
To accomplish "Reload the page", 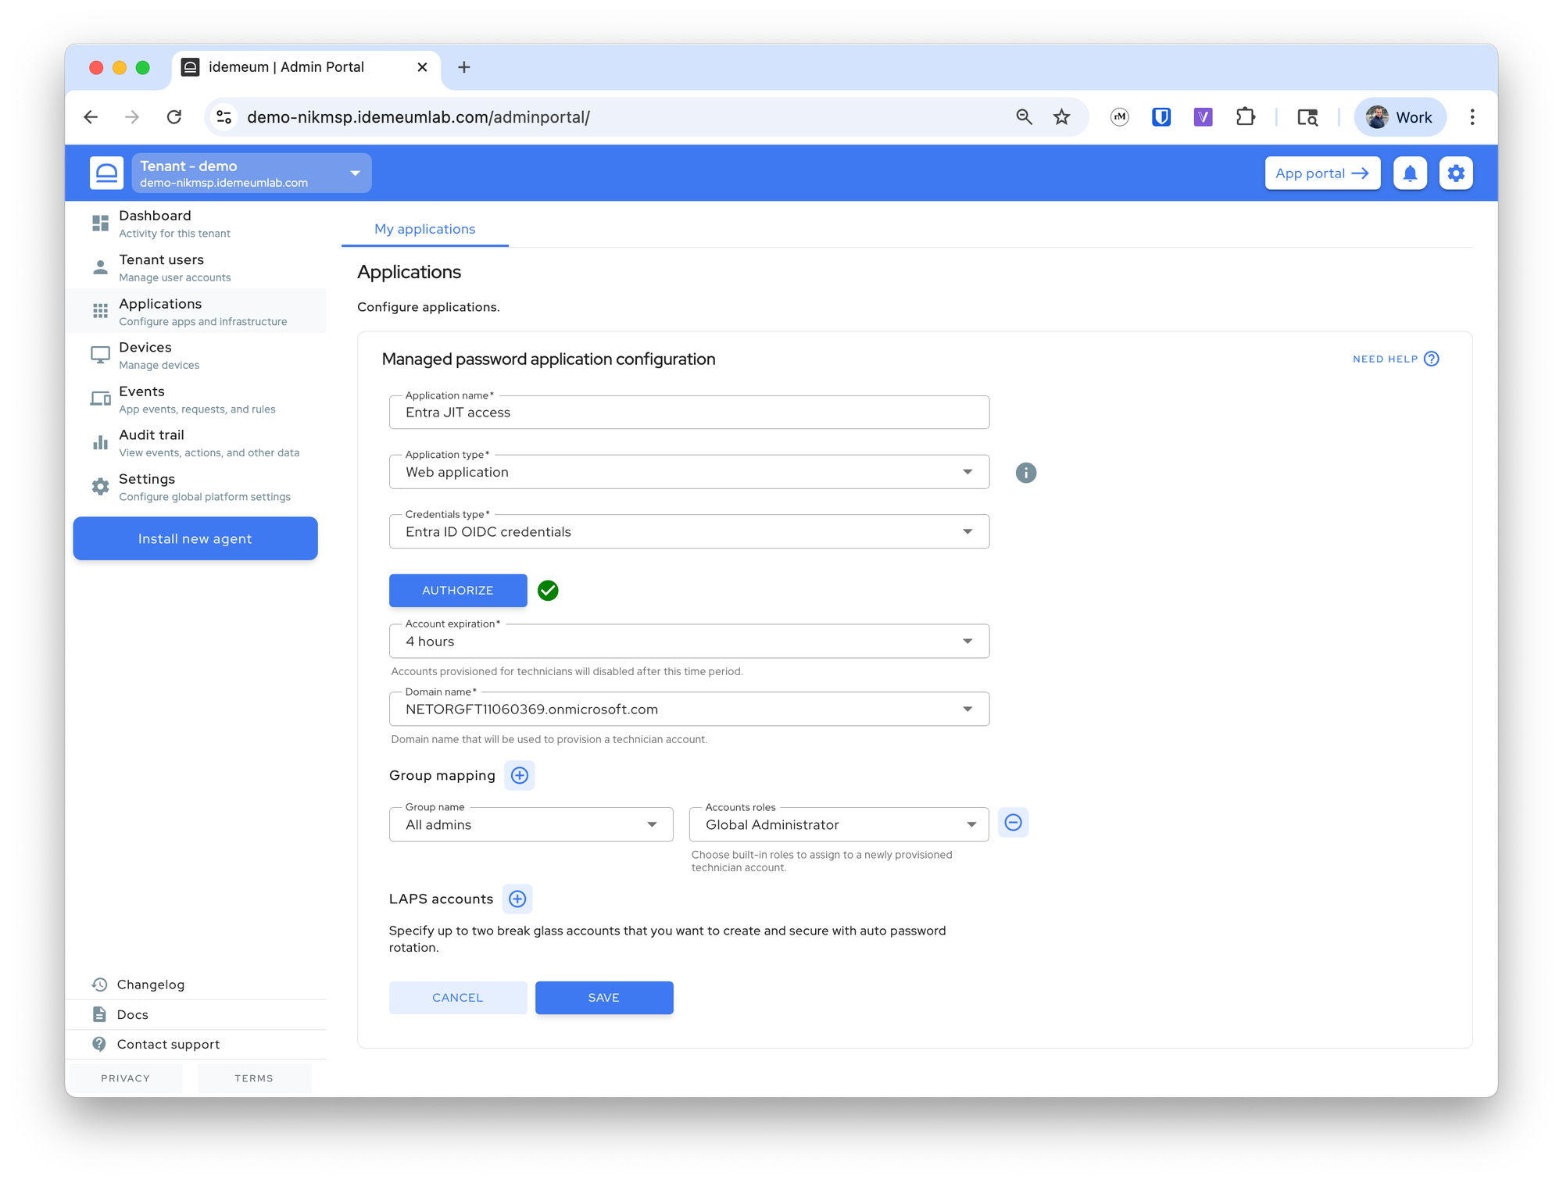I will [x=173, y=117].
